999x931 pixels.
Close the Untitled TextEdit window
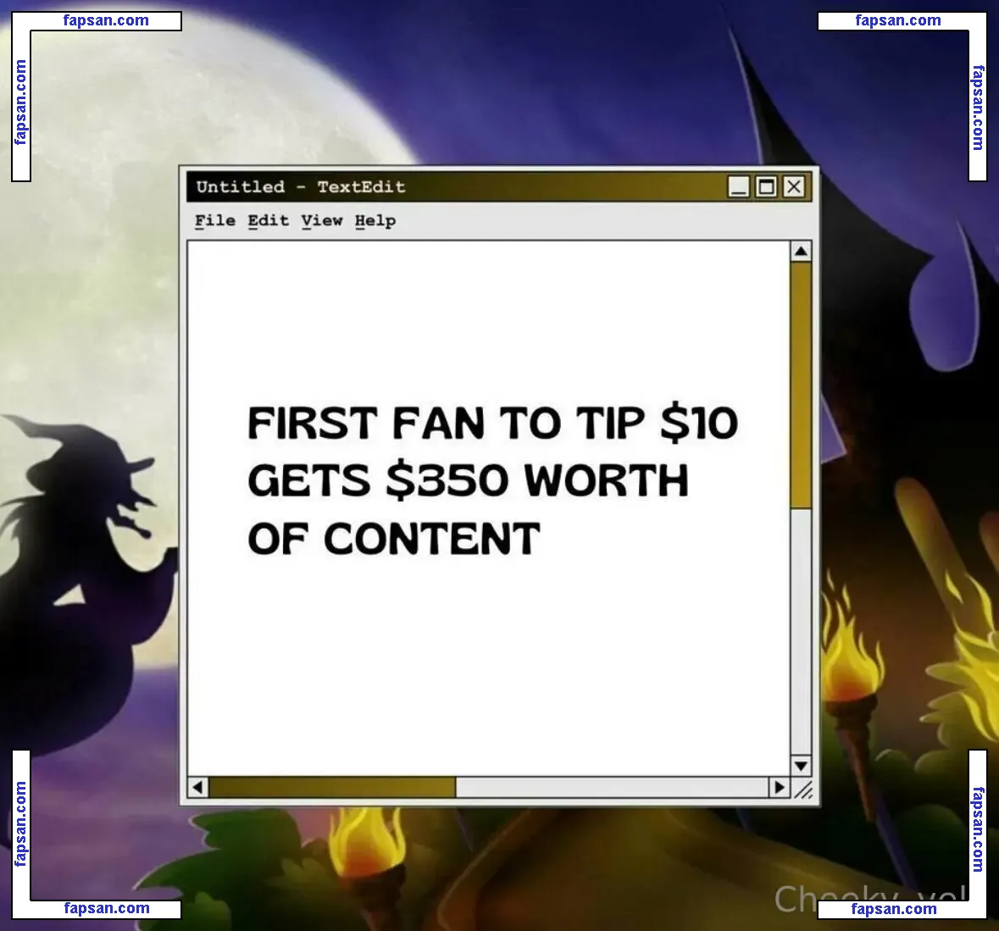pyautogui.click(x=793, y=187)
